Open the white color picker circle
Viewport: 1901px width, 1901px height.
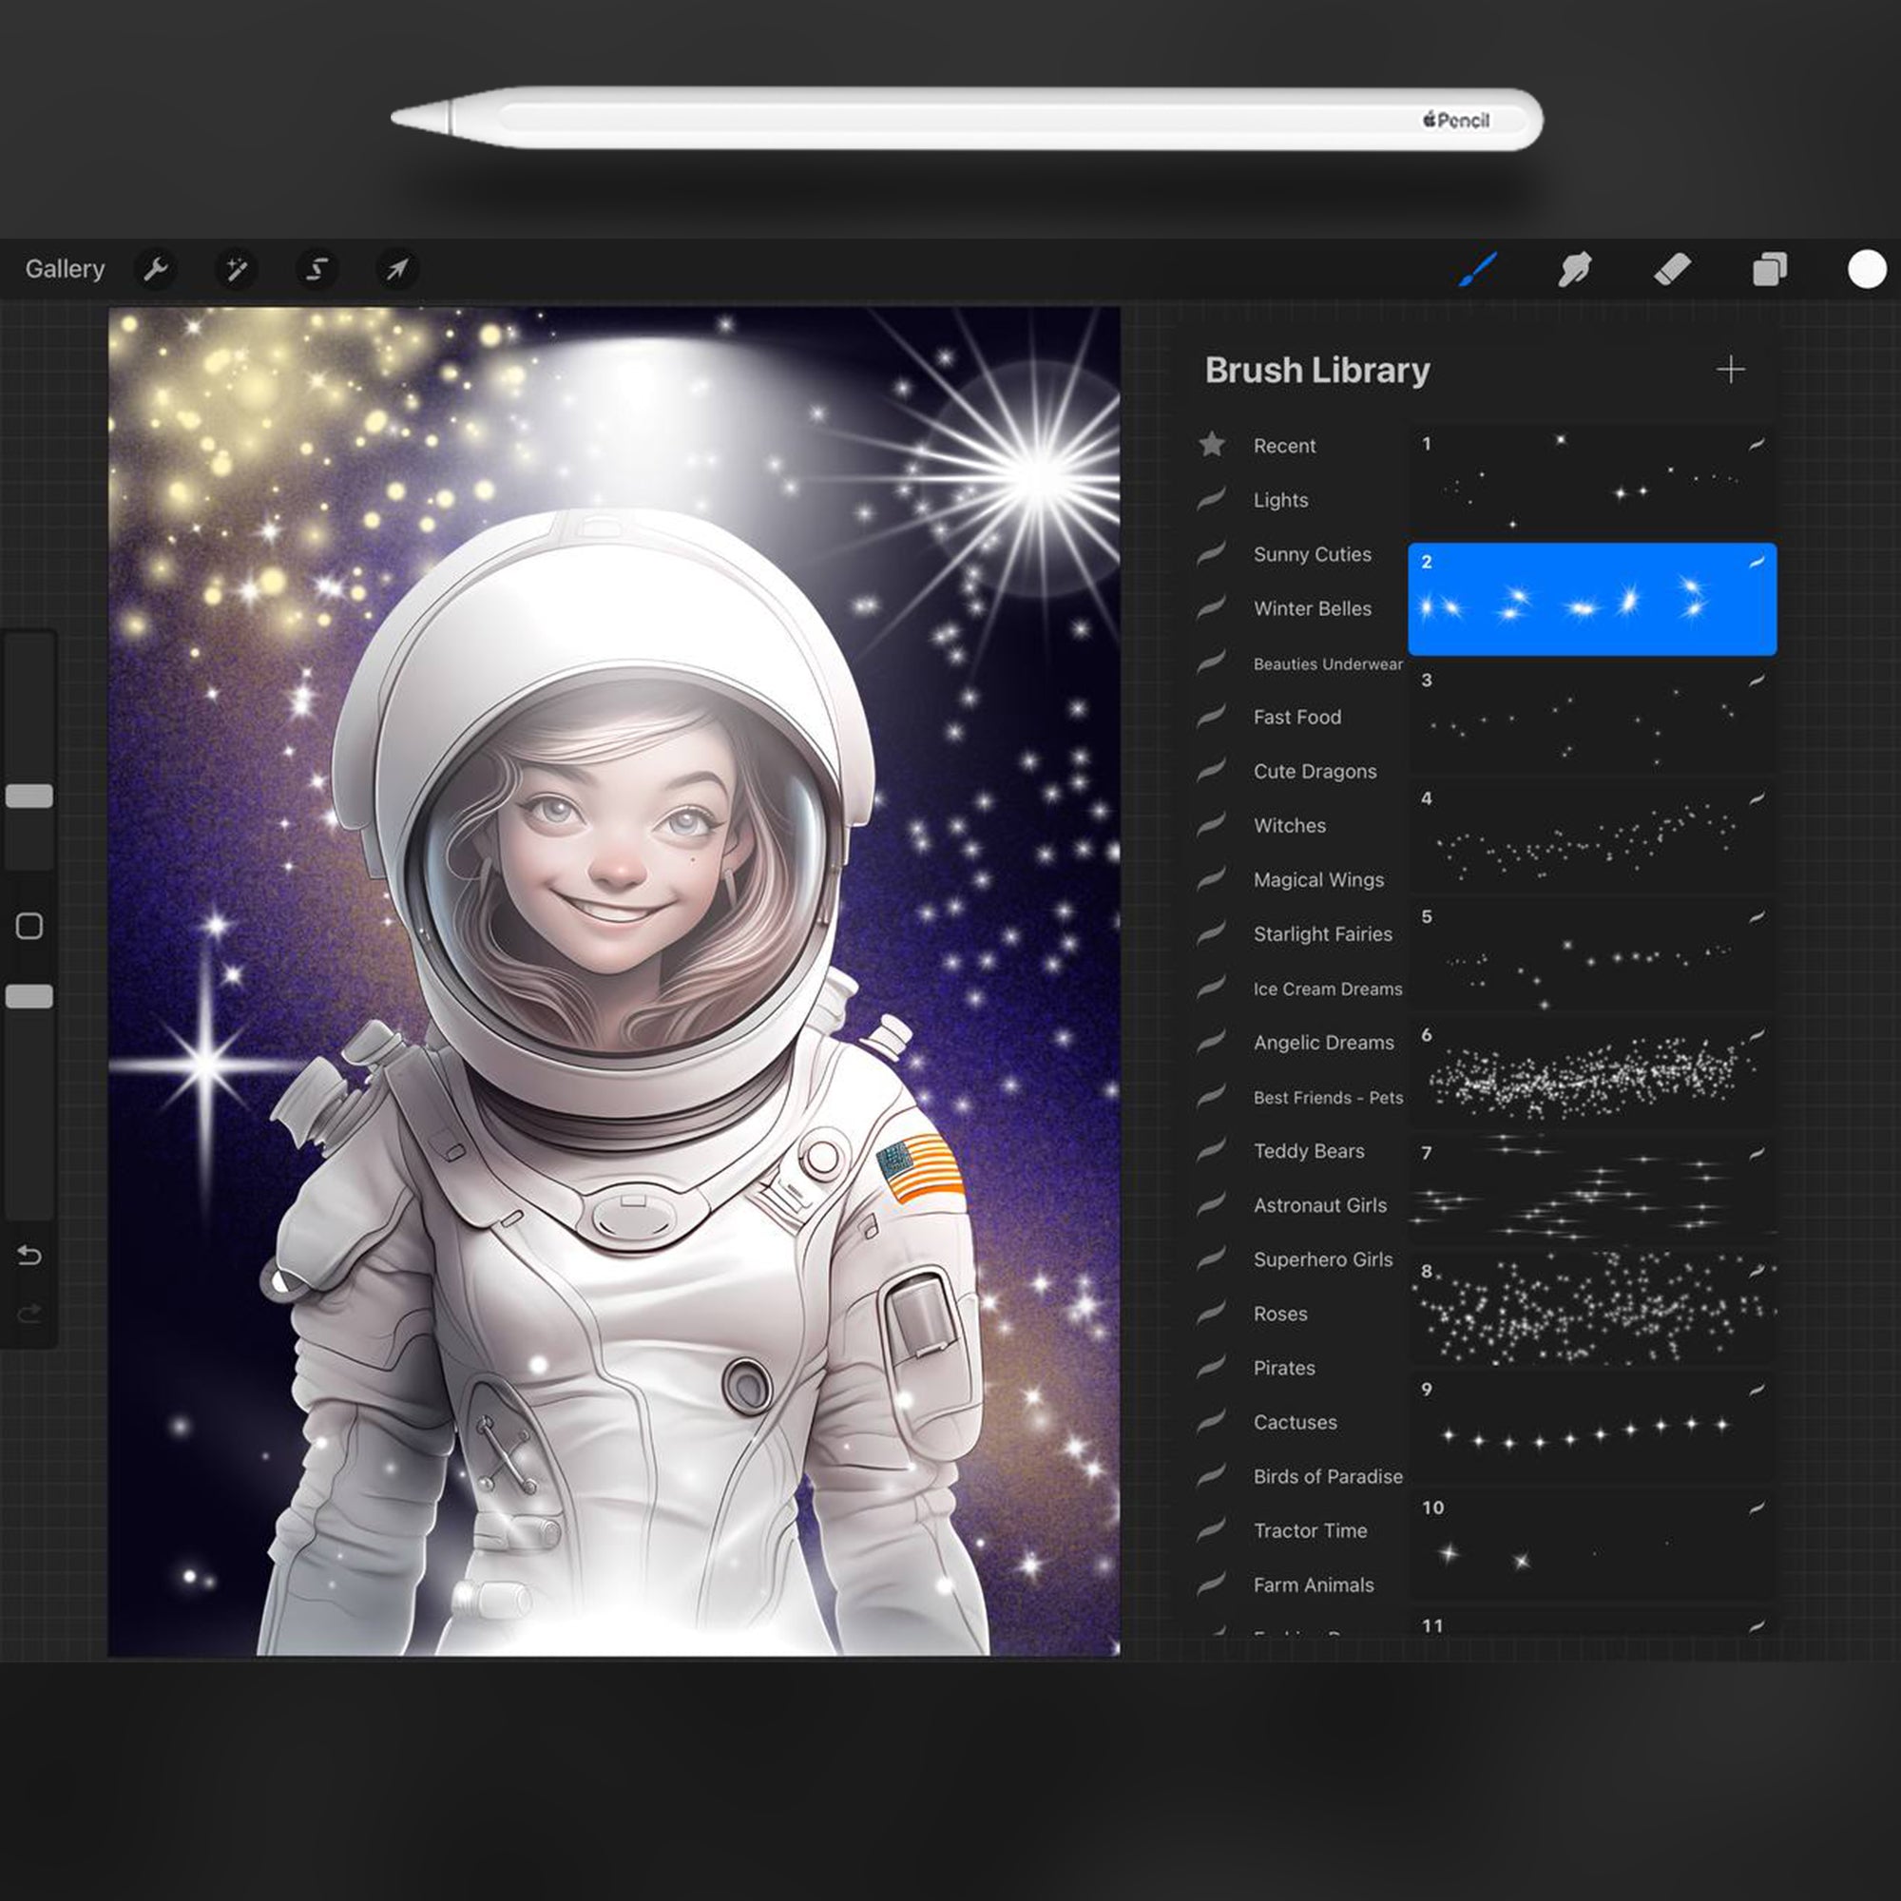pos(1867,269)
